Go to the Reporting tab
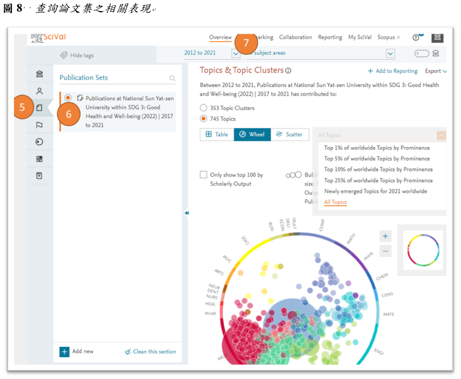 pos(330,37)
